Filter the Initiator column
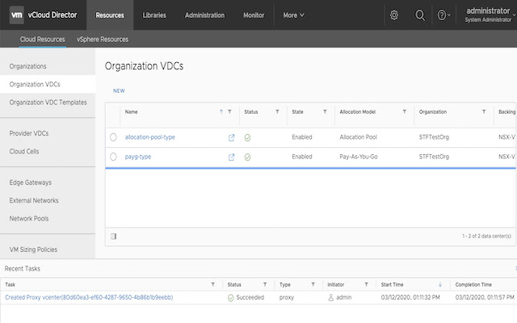Image resolution: width=517 pixels, height=323 pixels. click(366, 284)
